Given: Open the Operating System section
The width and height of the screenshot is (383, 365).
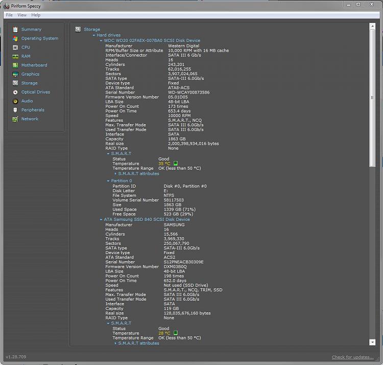Looking at the screenshot, I should (40, 38).
